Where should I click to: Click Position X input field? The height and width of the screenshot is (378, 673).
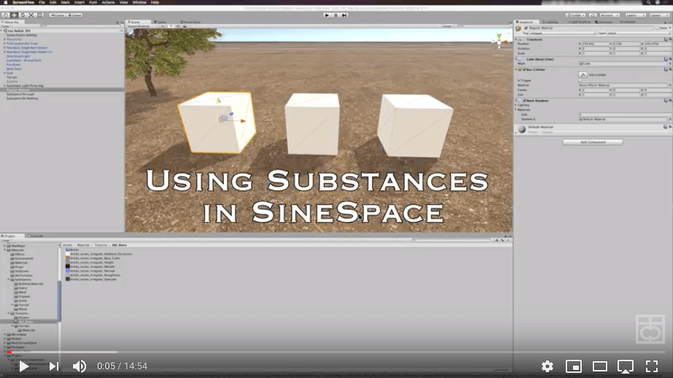(596, 44)
